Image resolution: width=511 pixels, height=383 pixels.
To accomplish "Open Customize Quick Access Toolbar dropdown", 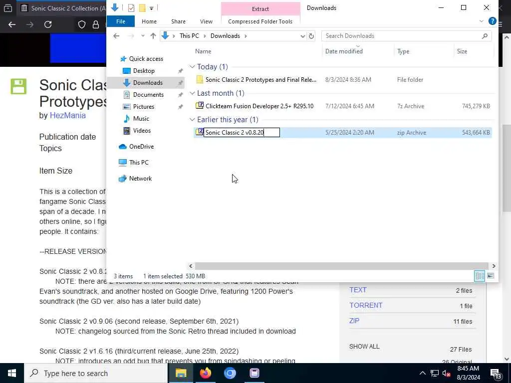I will [152, 8].
